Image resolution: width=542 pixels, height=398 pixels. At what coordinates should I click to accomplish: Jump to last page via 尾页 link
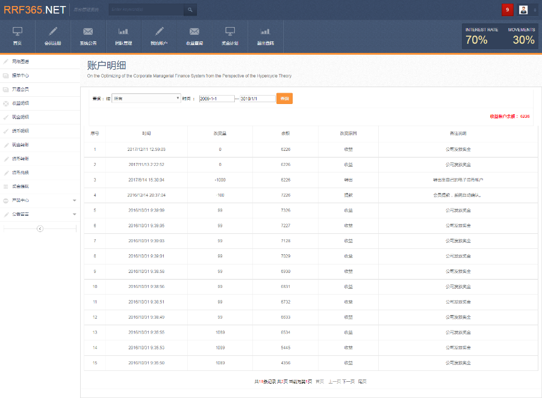click(362, 381)
